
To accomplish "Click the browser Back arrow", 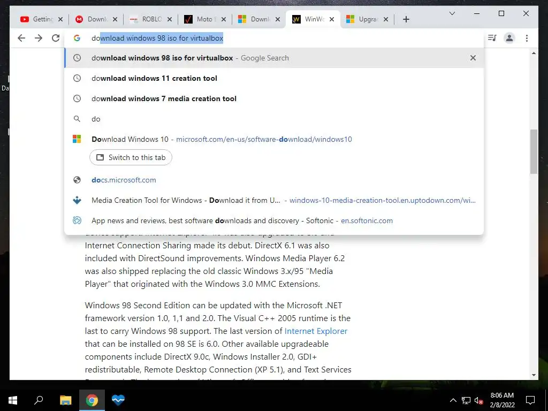I will (21, 38).
